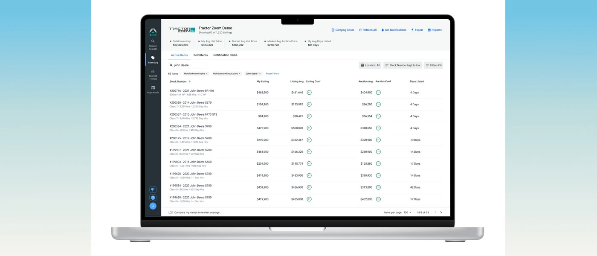Click the Market Avg Auction Price $268,728 stat
Image resolution: width=597 pixels, height=256 pixels.
click(x=281, y=43)
